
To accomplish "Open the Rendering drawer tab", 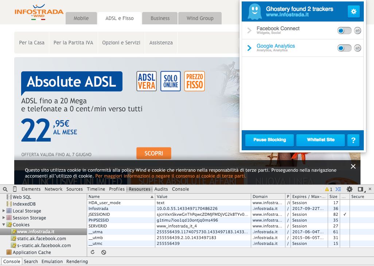I will point(77,262).
